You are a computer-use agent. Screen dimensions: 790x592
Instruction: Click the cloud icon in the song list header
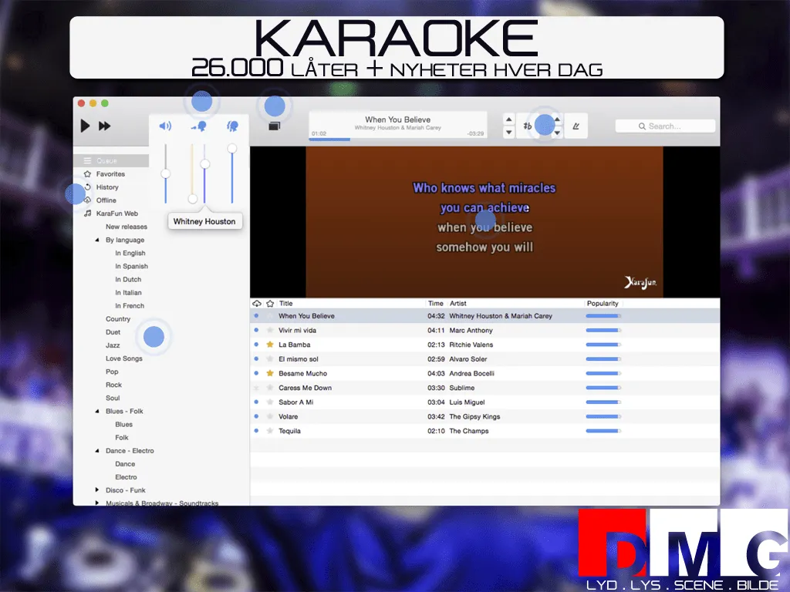pyautogui.click(x=257, y=303)
